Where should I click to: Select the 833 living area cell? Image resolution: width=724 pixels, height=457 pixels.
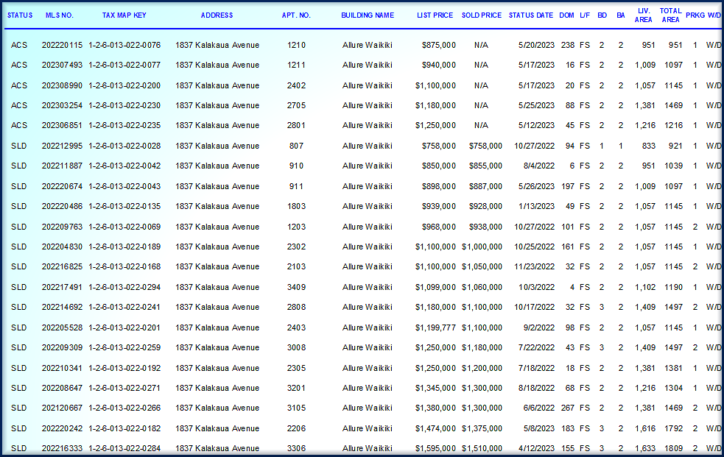(649, 146)
